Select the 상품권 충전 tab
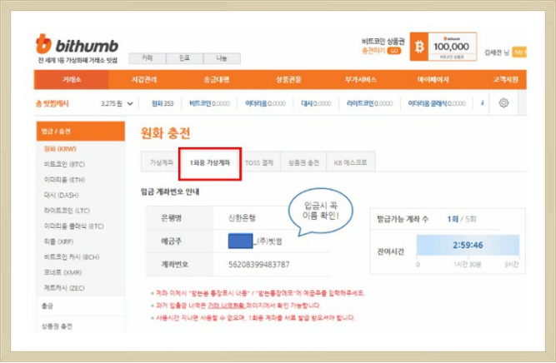Viewport: 556px width, 363px height. click(303, 162)
